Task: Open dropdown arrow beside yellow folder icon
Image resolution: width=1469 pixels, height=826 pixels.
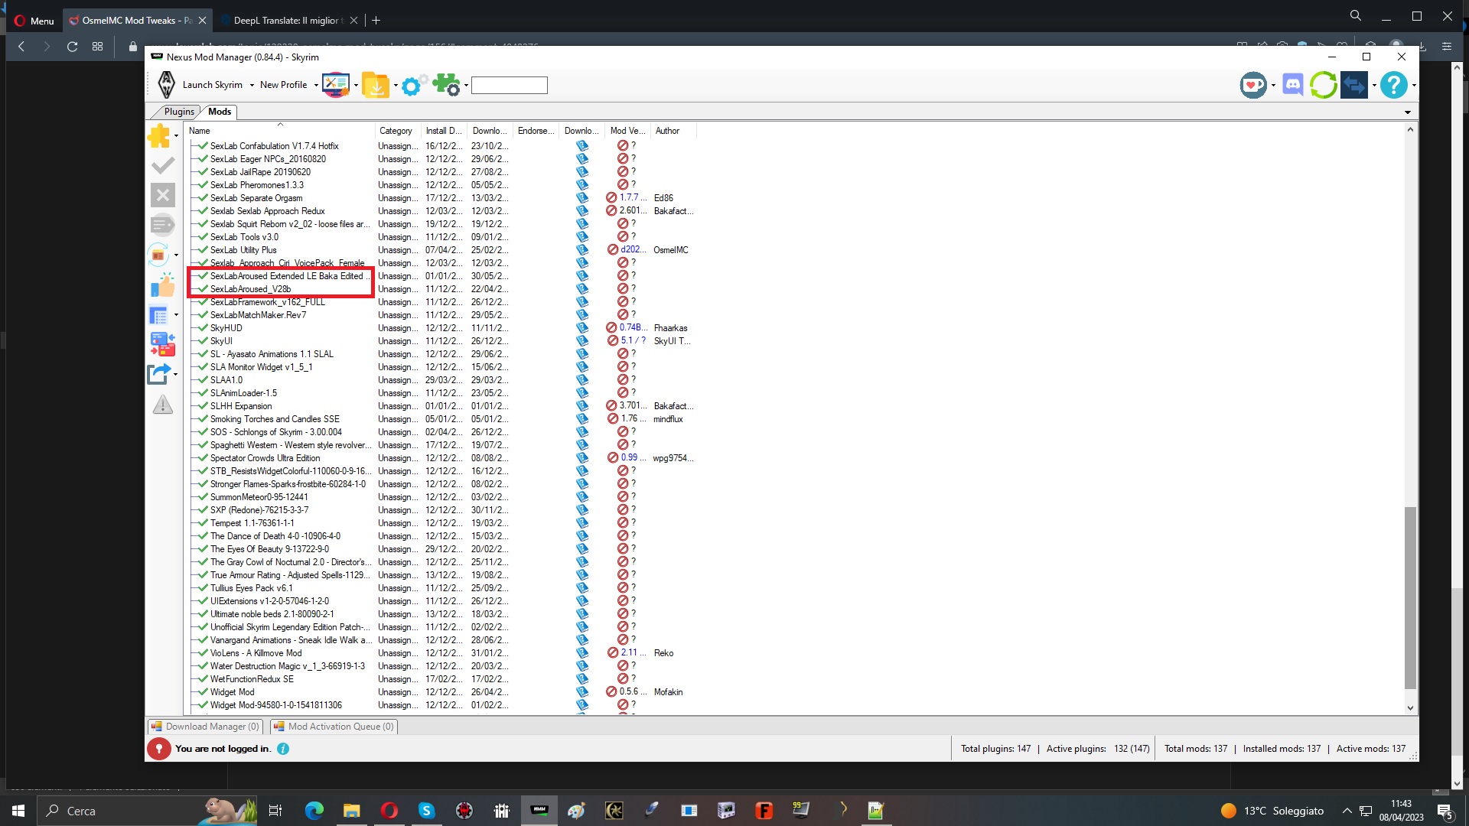Action: (x=396, y=86)
